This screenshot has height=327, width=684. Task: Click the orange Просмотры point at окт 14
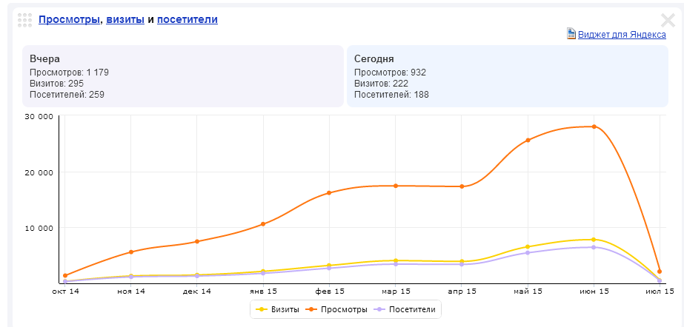(65, 275)
